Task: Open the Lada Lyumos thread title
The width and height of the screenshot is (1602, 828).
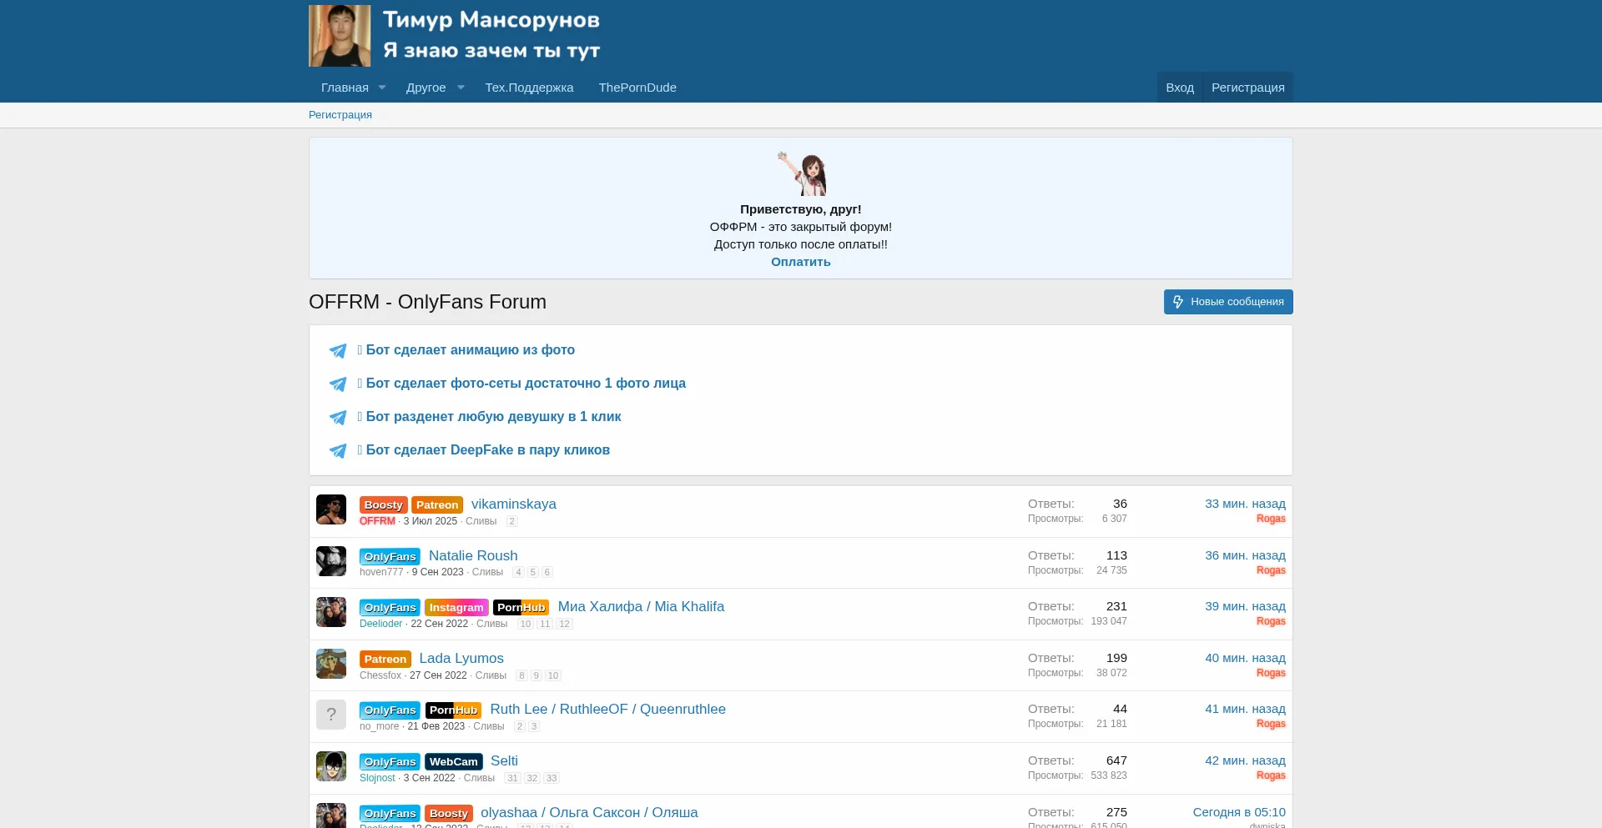Action: (461, 658)
